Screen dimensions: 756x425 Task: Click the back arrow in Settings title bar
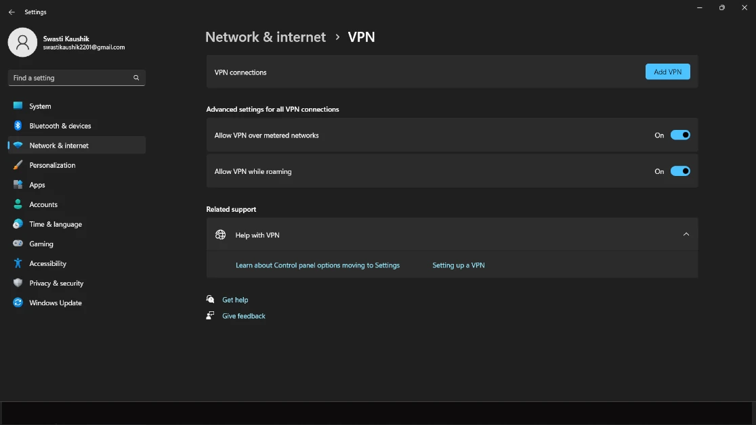[12, 12]
